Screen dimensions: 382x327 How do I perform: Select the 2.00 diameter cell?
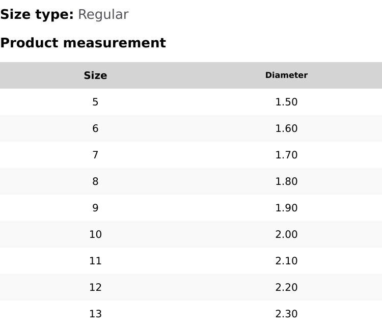click(286, 234)
